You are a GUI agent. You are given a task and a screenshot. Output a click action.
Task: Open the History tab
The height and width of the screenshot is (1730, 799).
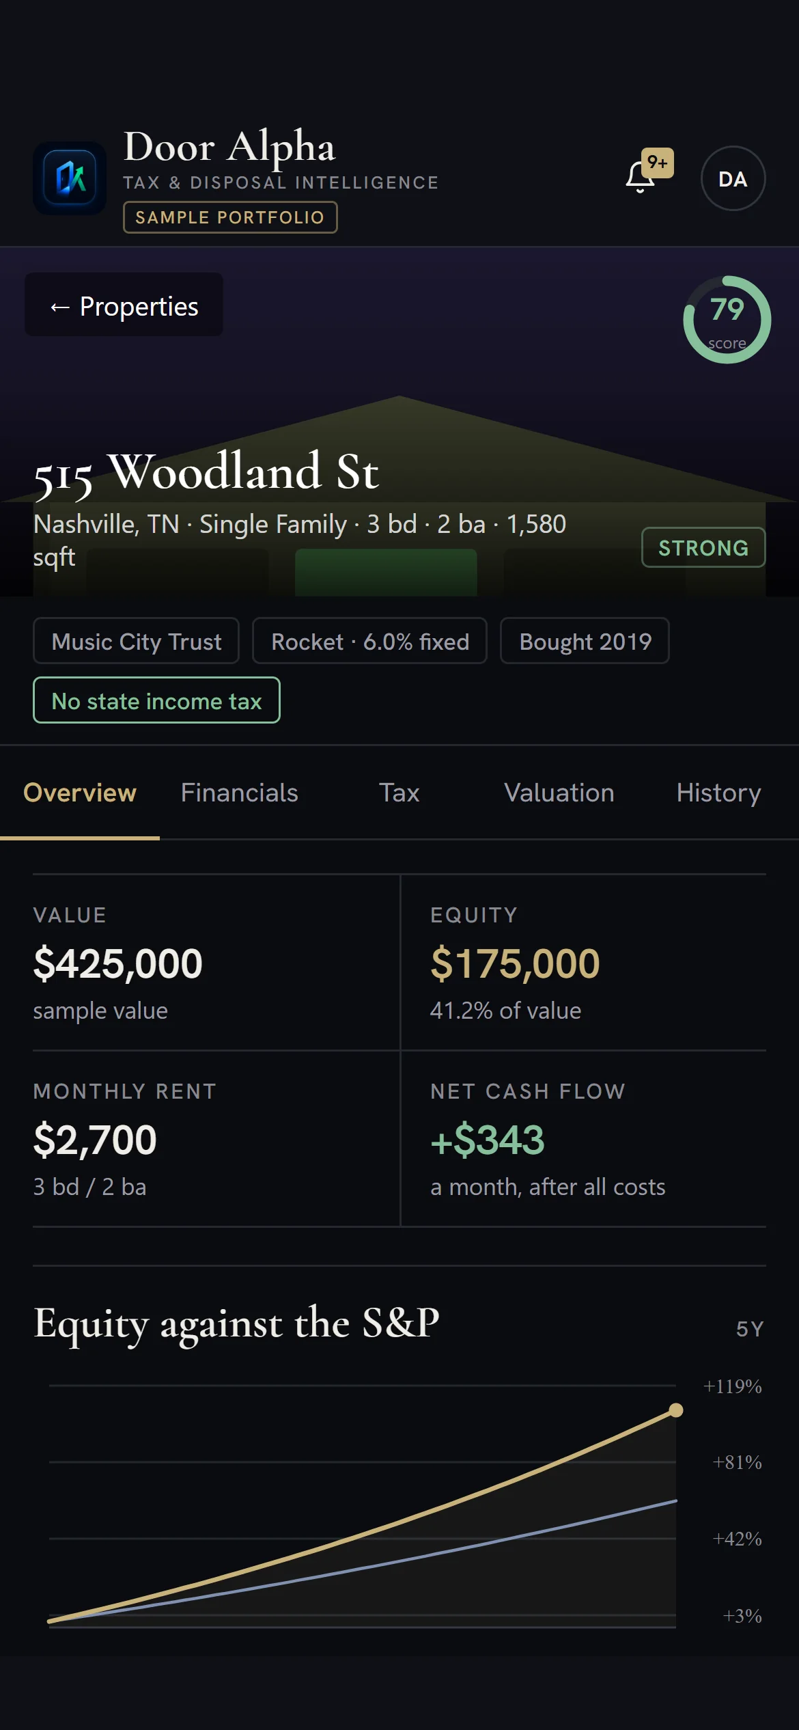click(x=719, y=793)
